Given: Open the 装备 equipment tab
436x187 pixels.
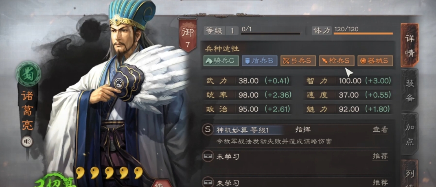Looking at the screenshot, I should 410,90.
